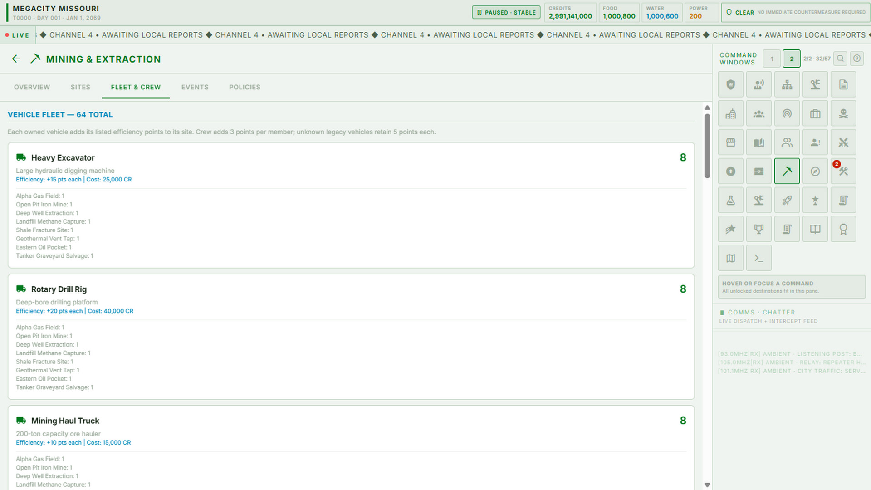Open command windows help question mark
Viewport: 871px width, 490px height.
coord(856,59)
